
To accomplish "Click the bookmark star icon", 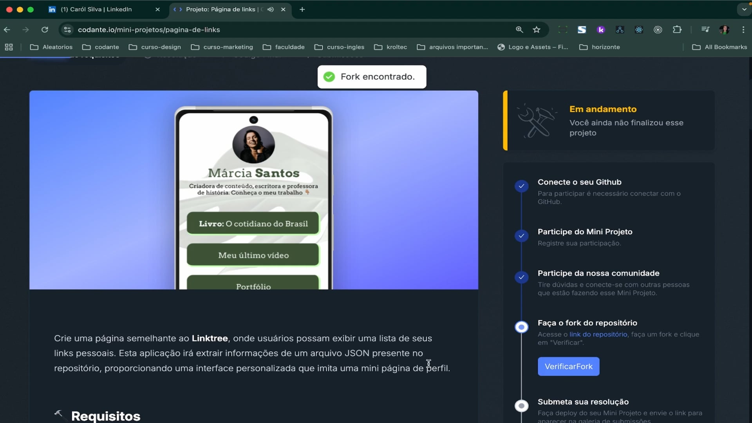I will click(537, 30).
